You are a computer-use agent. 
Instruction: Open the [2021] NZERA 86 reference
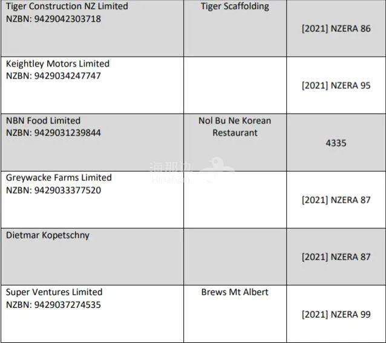[x=336, y=28]
